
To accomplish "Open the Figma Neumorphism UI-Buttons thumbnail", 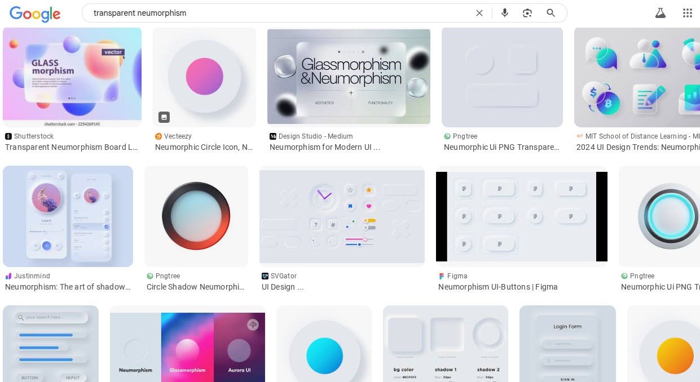I will coord(522,216).
